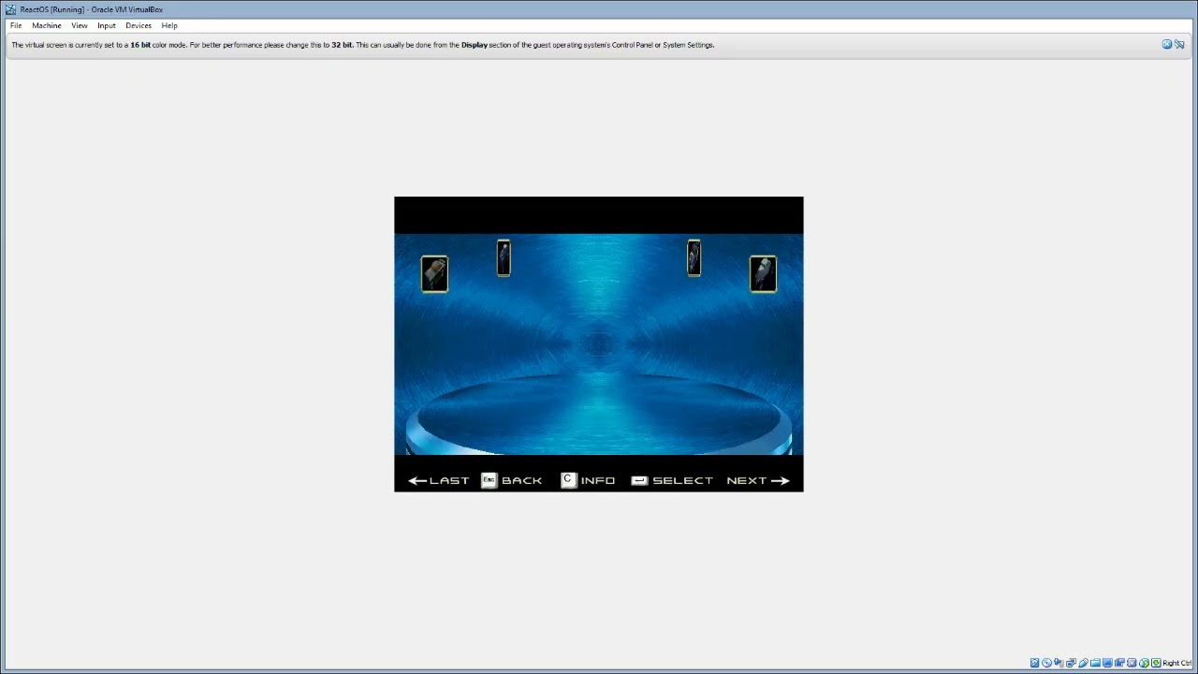1198x674 pixels.
Task: Click the mouse integration status icon
Action: tap(1144, 663)
